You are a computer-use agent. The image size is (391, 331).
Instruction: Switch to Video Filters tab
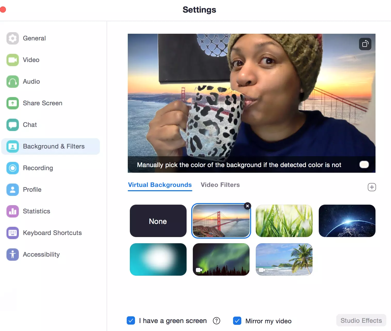(220, 185)
